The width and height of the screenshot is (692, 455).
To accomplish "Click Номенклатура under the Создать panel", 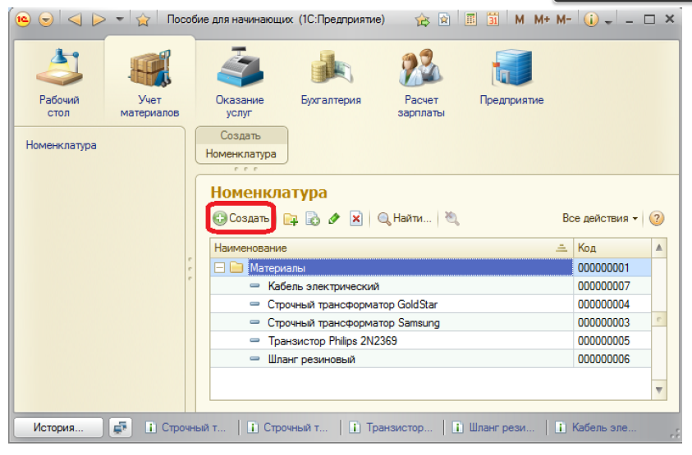I will [x=241, y=153].
